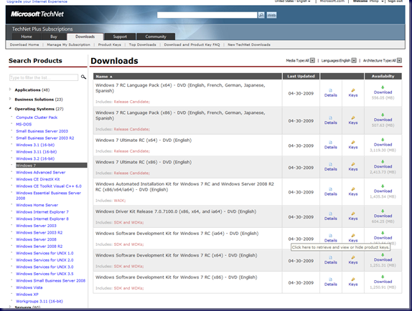The width and height of the screenshot is (412, 311).
Task: Select Windows Services for UNIX 3.5
Action: coord(45,274)
